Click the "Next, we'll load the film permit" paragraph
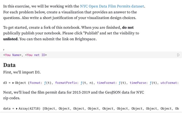Viewport: 182px width, 113px height. [74, 95]
